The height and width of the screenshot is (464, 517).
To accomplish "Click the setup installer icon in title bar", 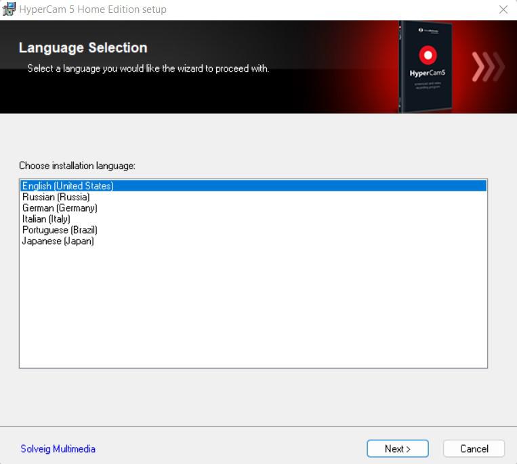I will [9, 9].
